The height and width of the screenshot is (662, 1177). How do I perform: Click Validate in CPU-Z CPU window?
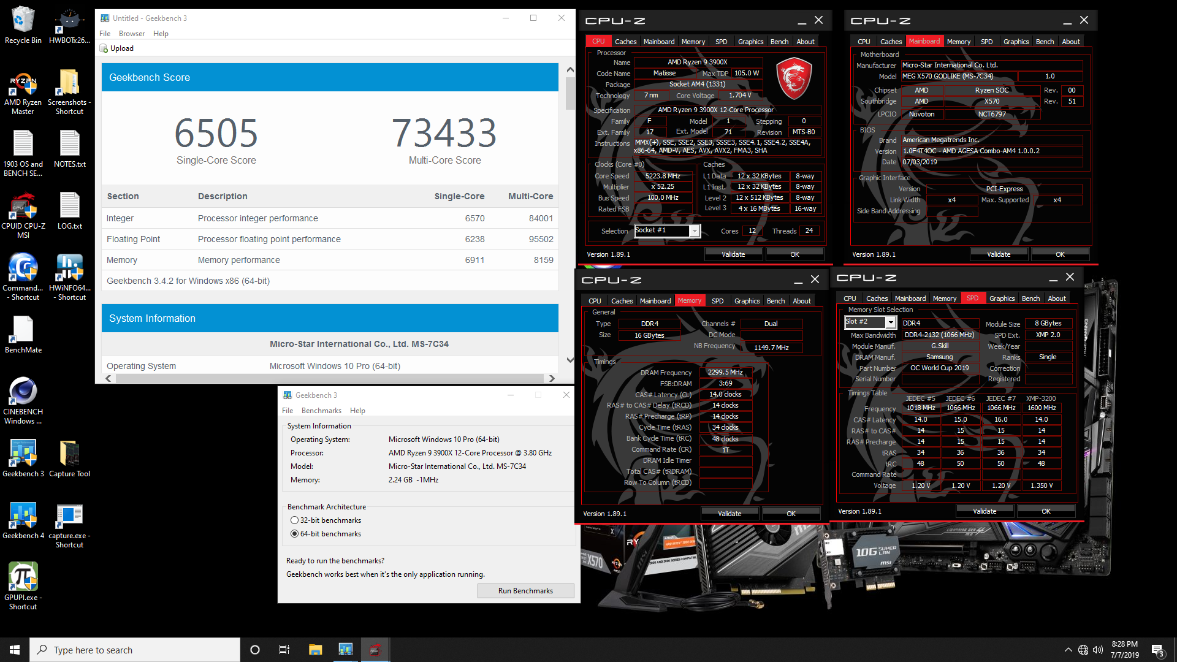733,254
